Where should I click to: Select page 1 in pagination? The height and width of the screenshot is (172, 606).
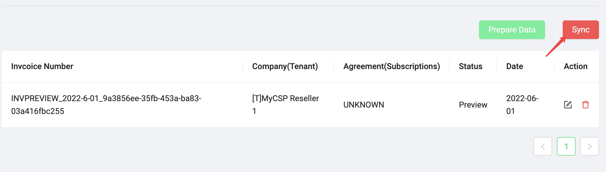566,147
